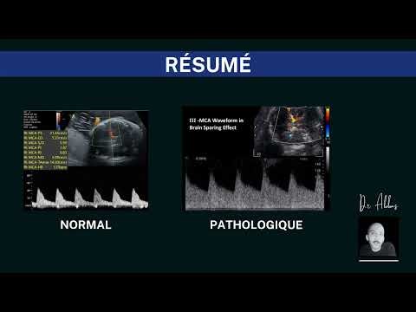This screenshot has height=312, width=416.
Task: Select the PATHOLOGIQUE ultrasound Doppler image
Action: click(x=257, y=159)
